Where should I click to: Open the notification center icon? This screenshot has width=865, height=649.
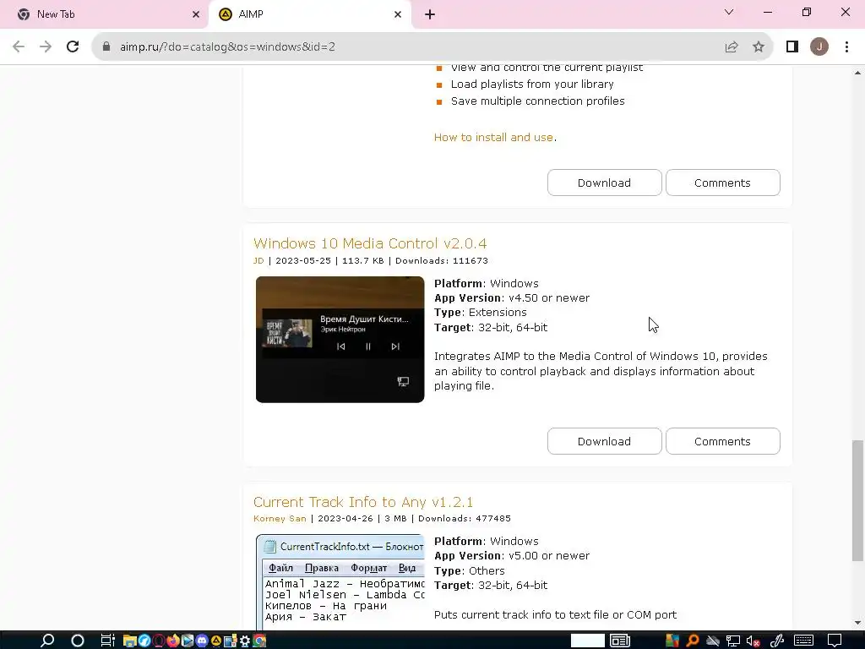tap(835, 641)
